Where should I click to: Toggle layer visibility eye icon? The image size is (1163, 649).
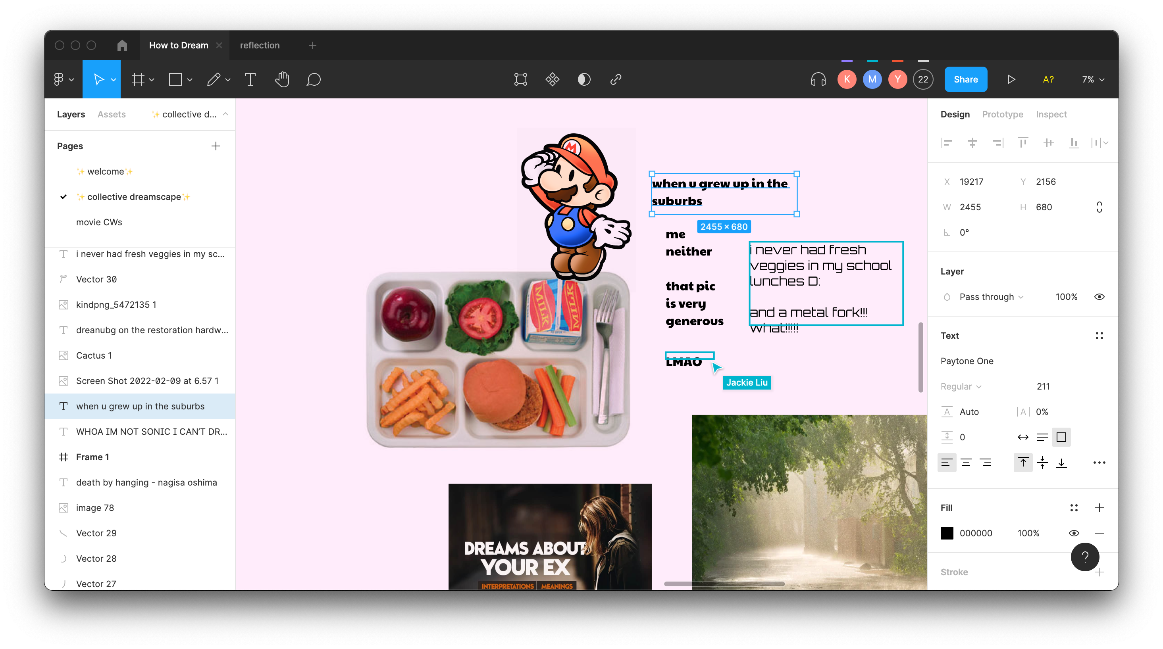1099,296
